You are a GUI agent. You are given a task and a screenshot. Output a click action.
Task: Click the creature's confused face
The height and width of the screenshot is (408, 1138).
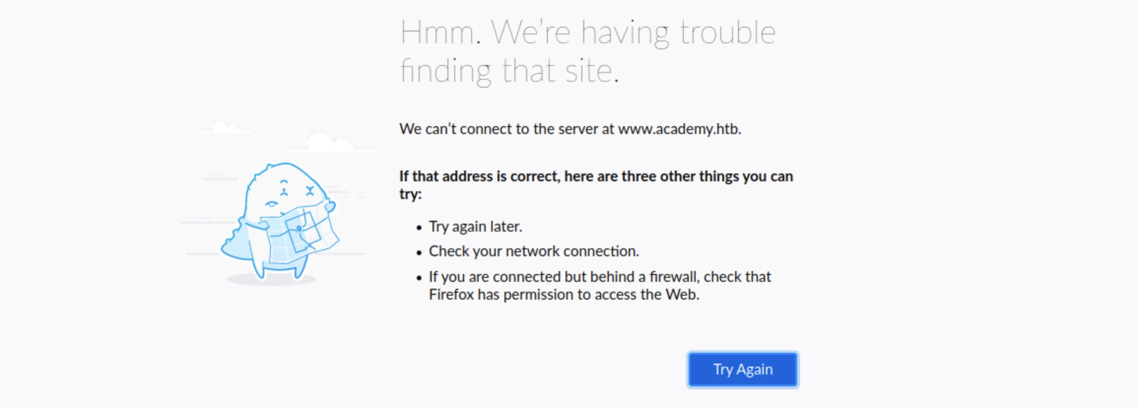(291, 192)
